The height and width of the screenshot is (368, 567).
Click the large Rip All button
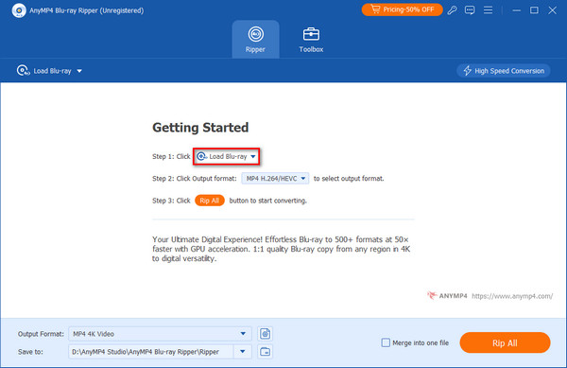505,342
